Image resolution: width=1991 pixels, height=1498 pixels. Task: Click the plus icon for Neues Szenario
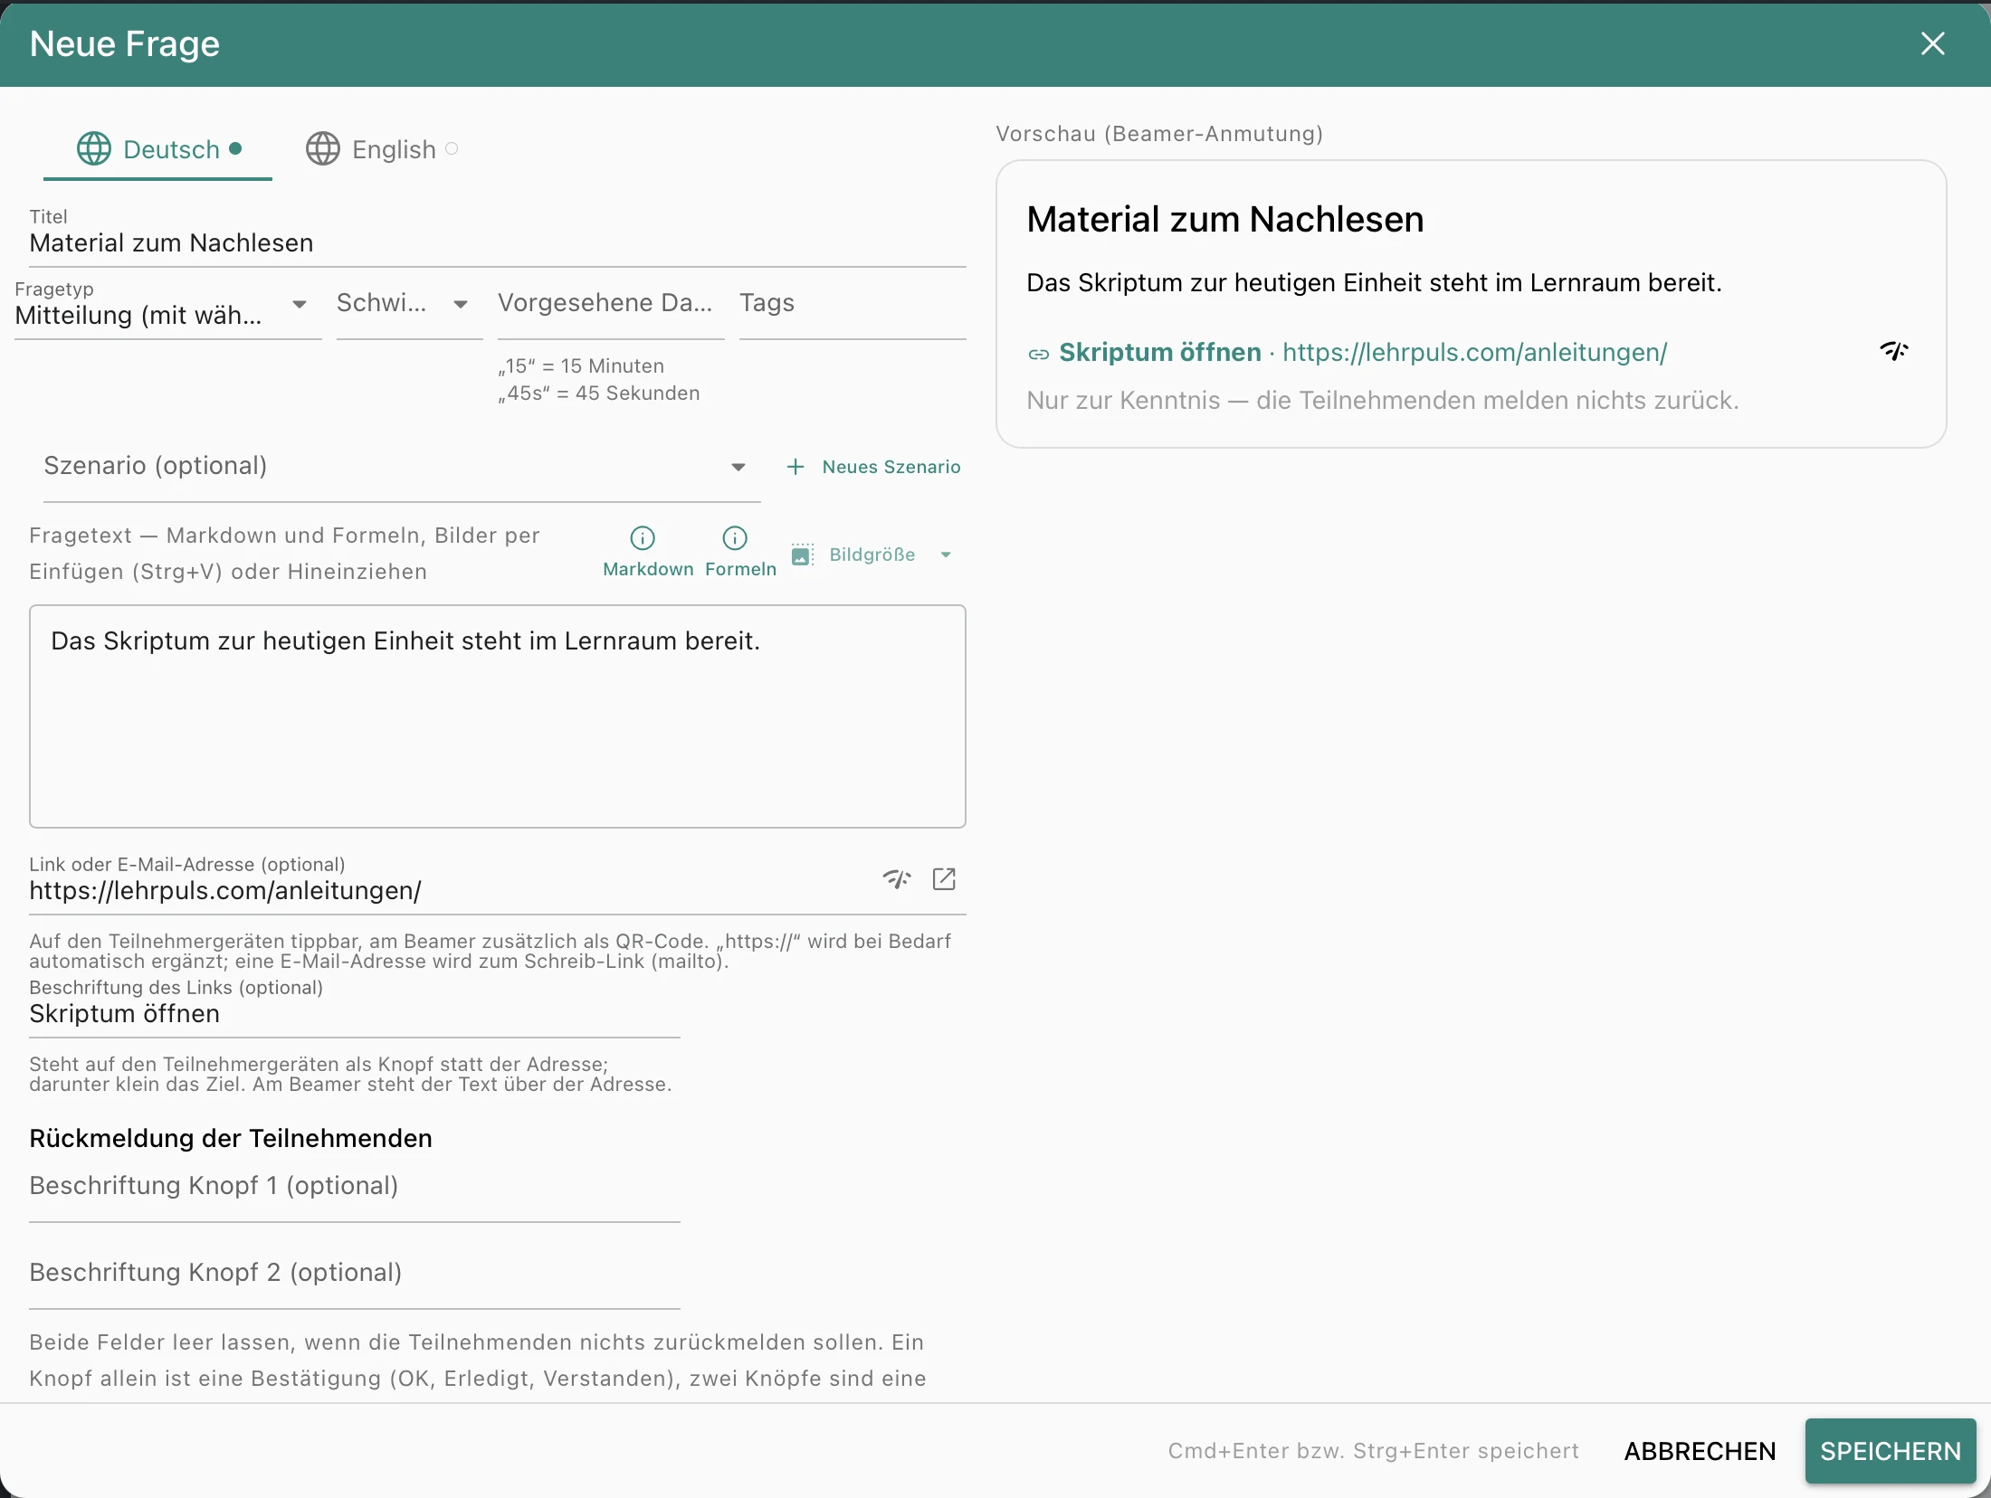click(795, 467)
